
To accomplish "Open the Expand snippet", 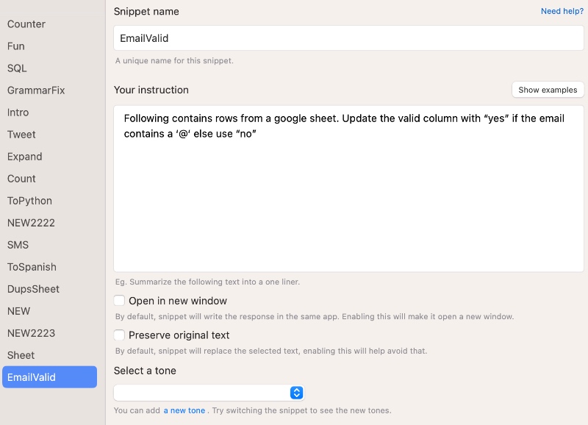I will pyautogui.click(x=24, y=157).
